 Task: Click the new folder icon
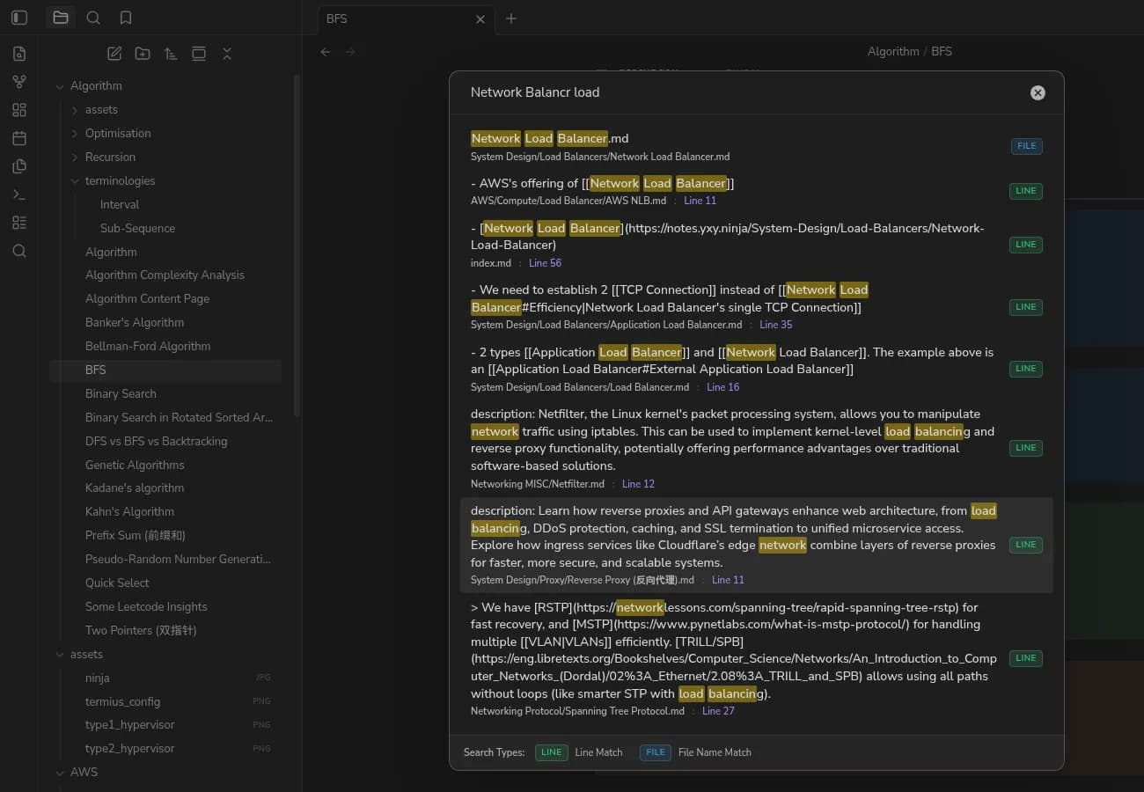click(143, 54)
